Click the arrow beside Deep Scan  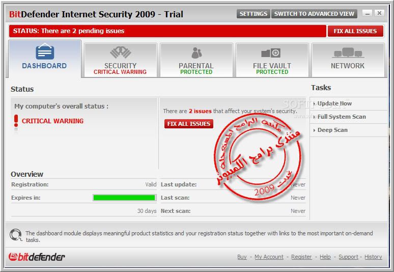[314, 130]
